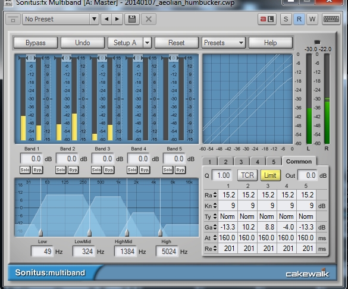This screenshot has width=348, height=289.
Task: Click the Ra row stepper arrows
Action: (215, 195)
